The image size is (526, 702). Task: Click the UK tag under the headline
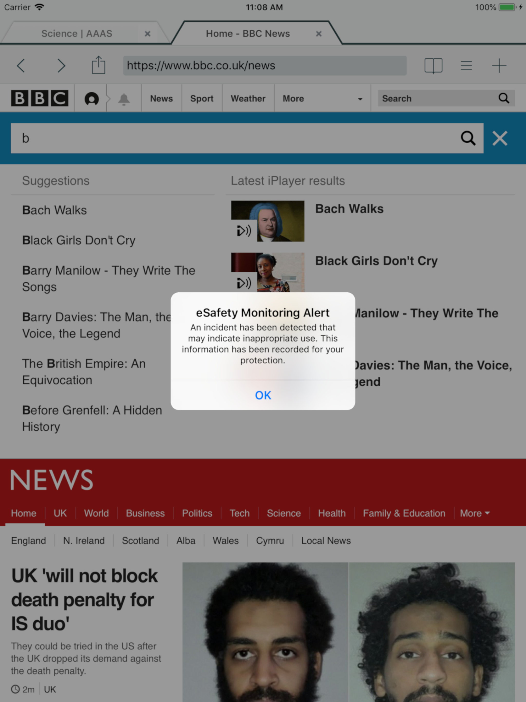pyautogui.click(x=50, y=689)
